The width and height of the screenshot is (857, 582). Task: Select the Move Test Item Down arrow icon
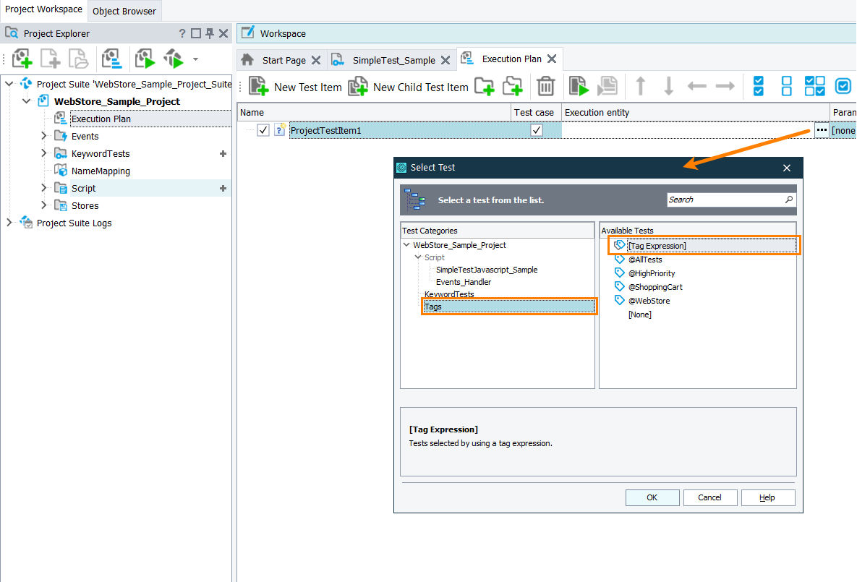tap(668, 86)
